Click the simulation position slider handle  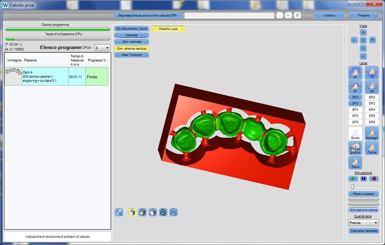(353, 187)
